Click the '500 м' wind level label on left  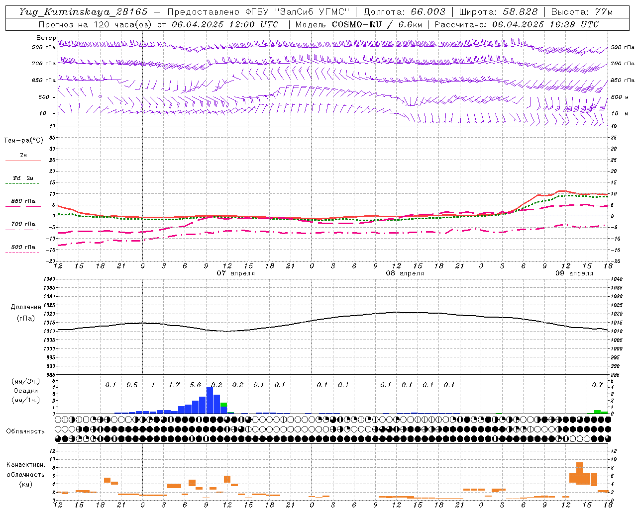point(47,97)
